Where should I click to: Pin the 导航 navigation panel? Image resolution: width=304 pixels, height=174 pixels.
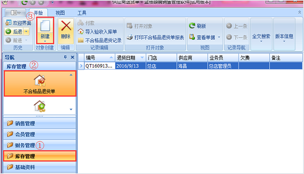tap(65, 57)
